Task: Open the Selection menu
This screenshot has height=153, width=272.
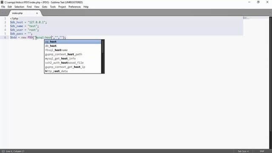Action: pos(19,7)
